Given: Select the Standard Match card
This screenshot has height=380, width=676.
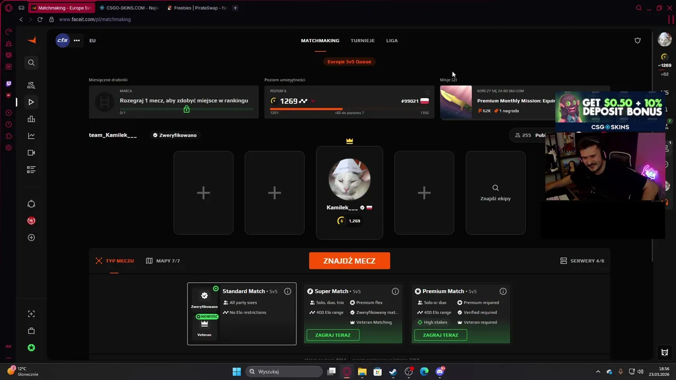Looking at the screenshot, I should pyautogui.click(x=242, y=313).
